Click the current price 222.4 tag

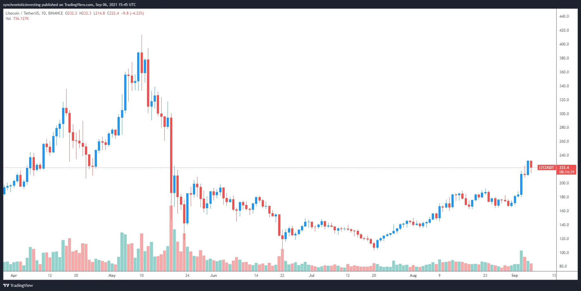click(564, 168)
